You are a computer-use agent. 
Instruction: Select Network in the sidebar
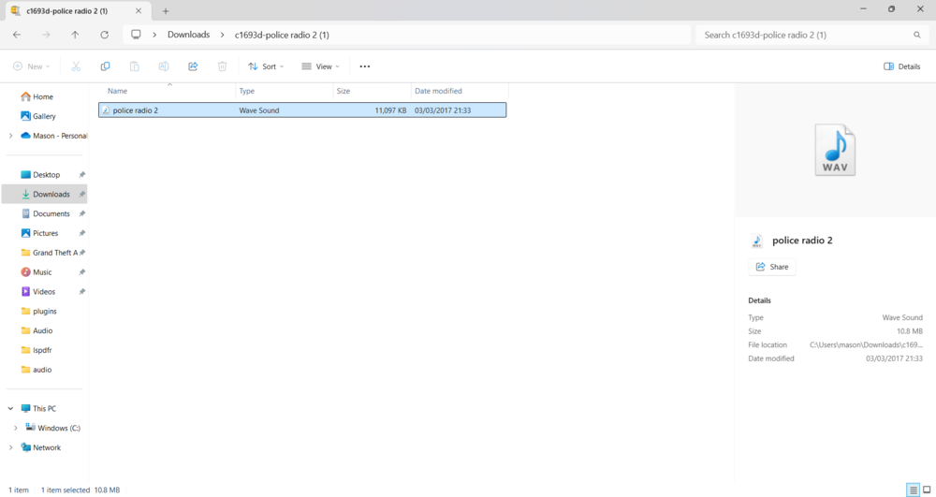click(47, 447)
